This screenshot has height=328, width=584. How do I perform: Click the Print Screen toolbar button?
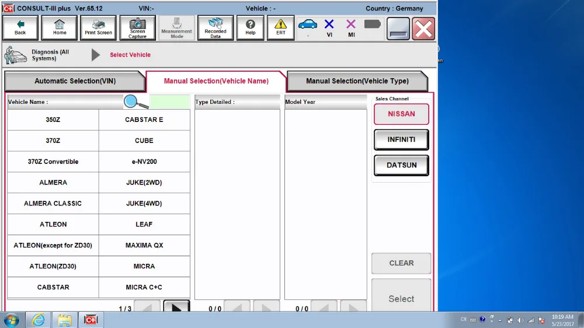98,27
